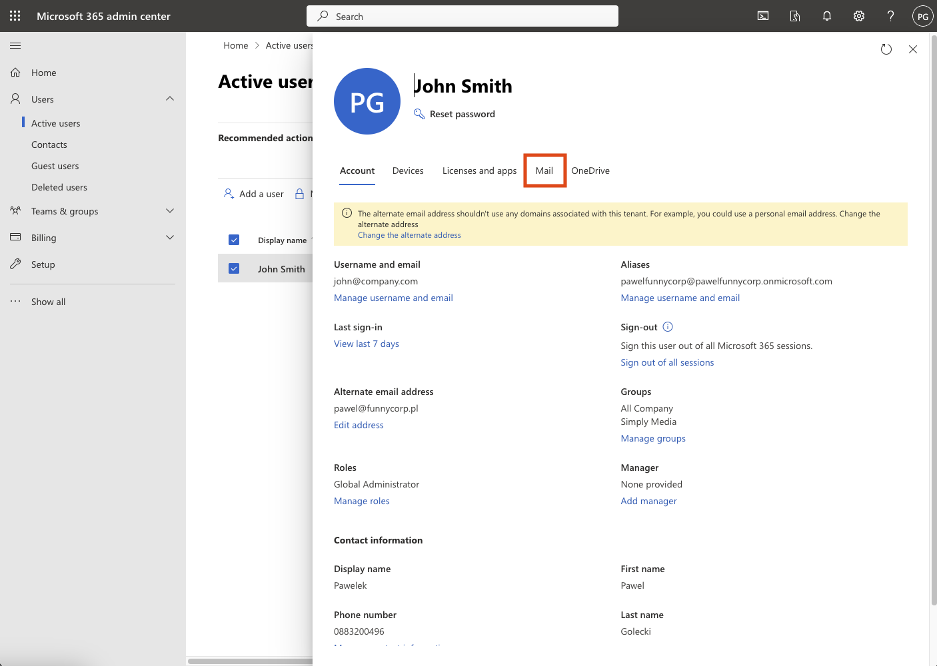
Task: Click Change the alternate address link
Action: (409, 235)
